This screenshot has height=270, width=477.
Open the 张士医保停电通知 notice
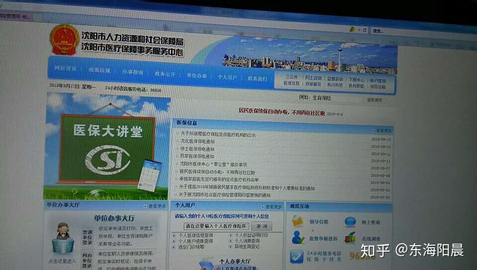[197, 149]
